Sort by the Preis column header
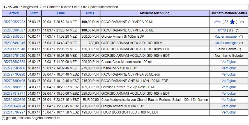The image size is (249, 125). 90,13
